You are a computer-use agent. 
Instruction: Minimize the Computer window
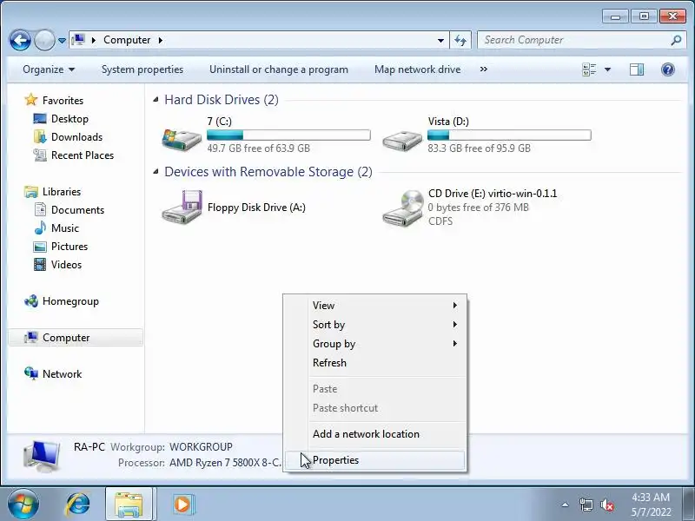(x=615, y=16)
